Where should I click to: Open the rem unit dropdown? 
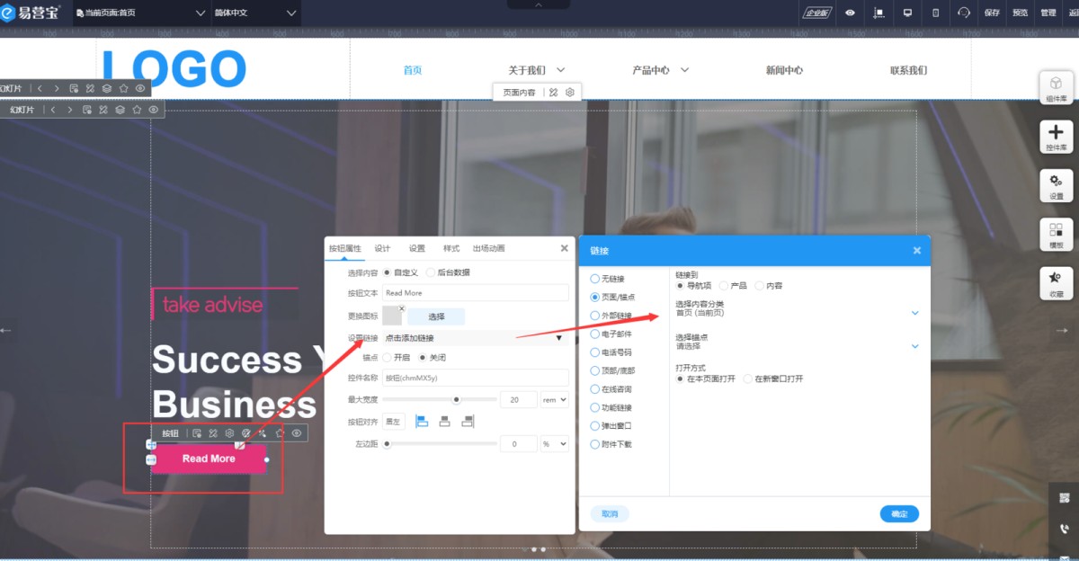pos(555,400)
